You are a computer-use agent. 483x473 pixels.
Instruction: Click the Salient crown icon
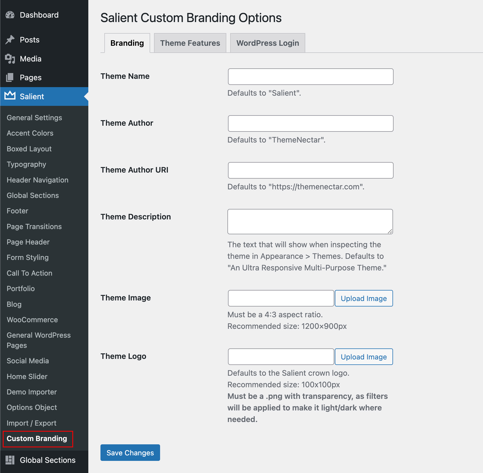[x=10, y=96]
